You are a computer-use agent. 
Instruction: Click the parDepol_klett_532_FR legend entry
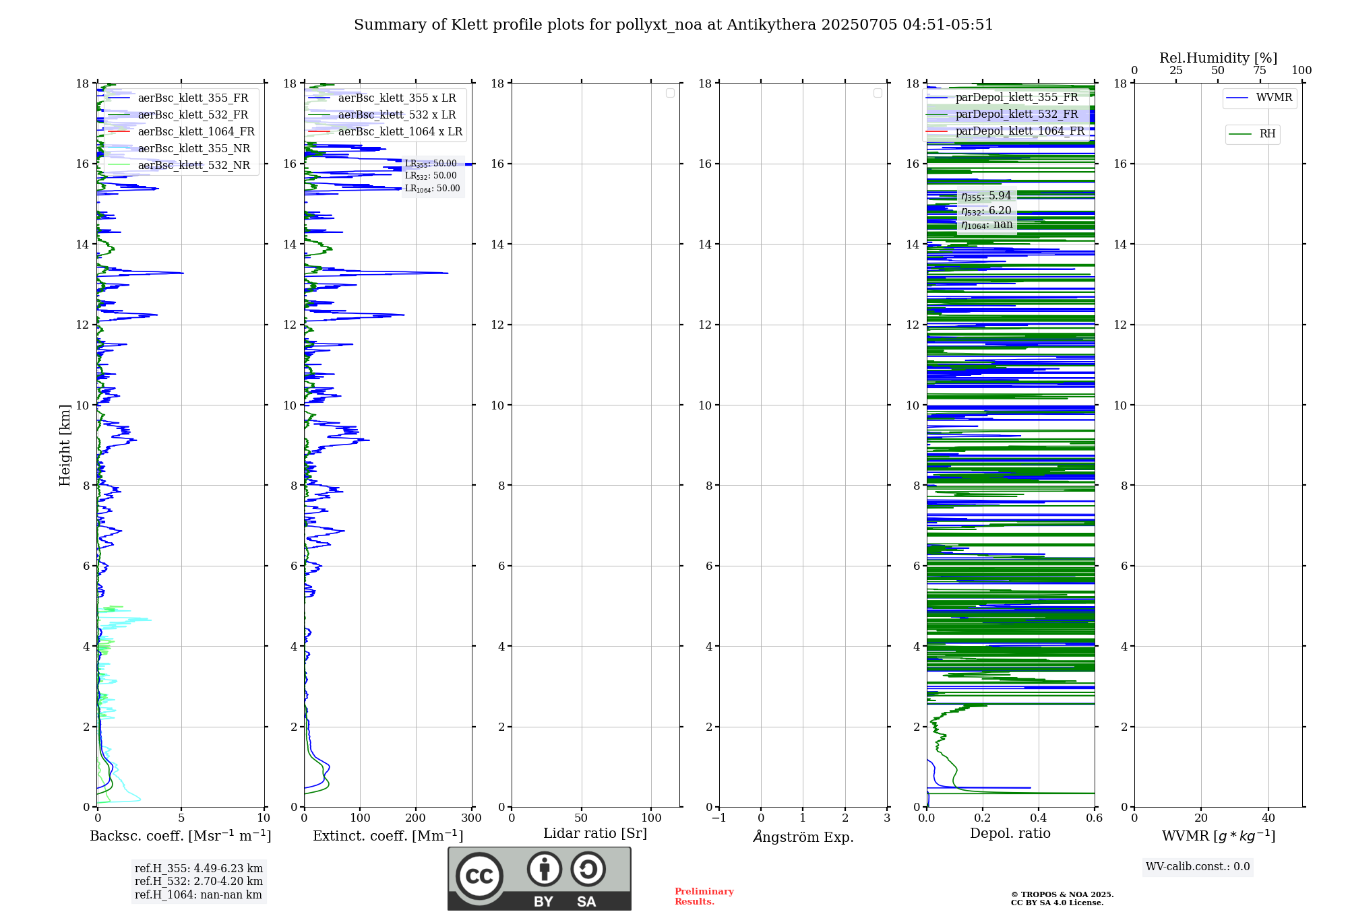[x=1016, y=115]
